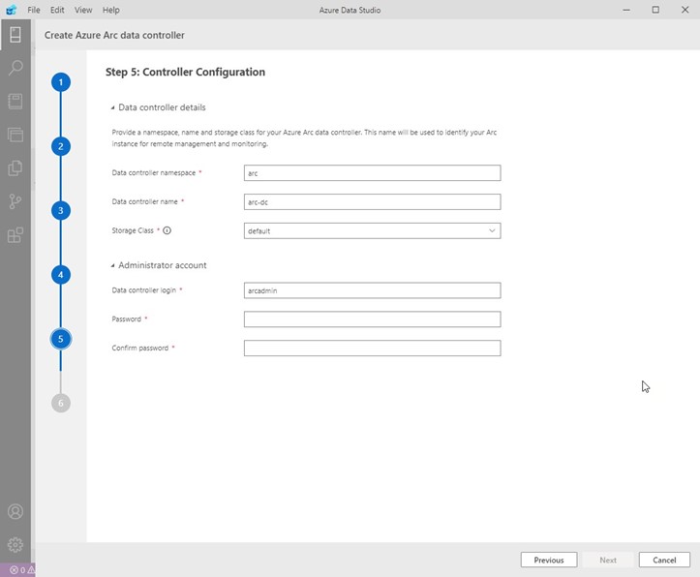
Task: Open the Edit menu
Action: tap(57, 10)
